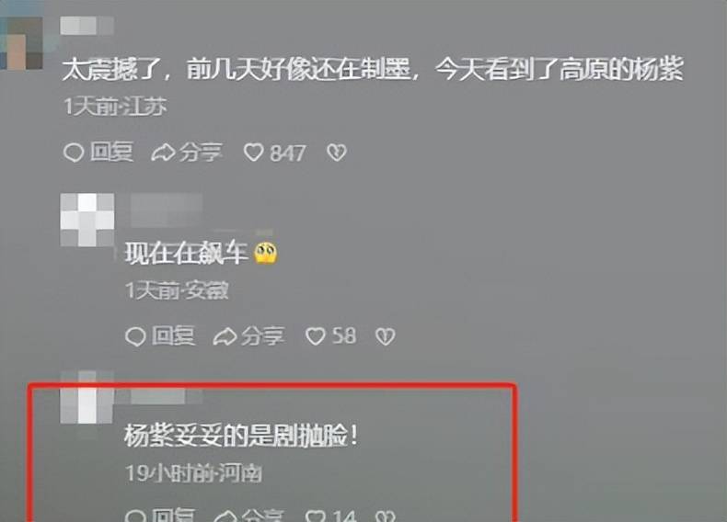Open username of the top commenter

(x=87, y=26)
